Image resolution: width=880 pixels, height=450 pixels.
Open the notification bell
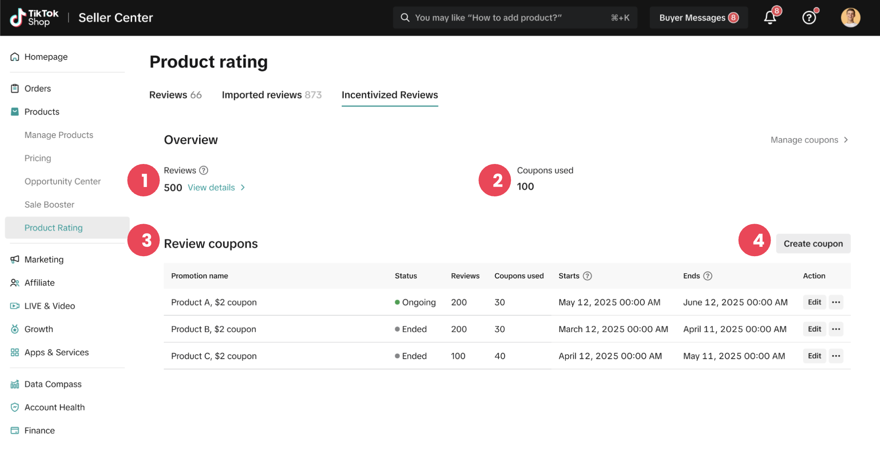coord(769,18)
